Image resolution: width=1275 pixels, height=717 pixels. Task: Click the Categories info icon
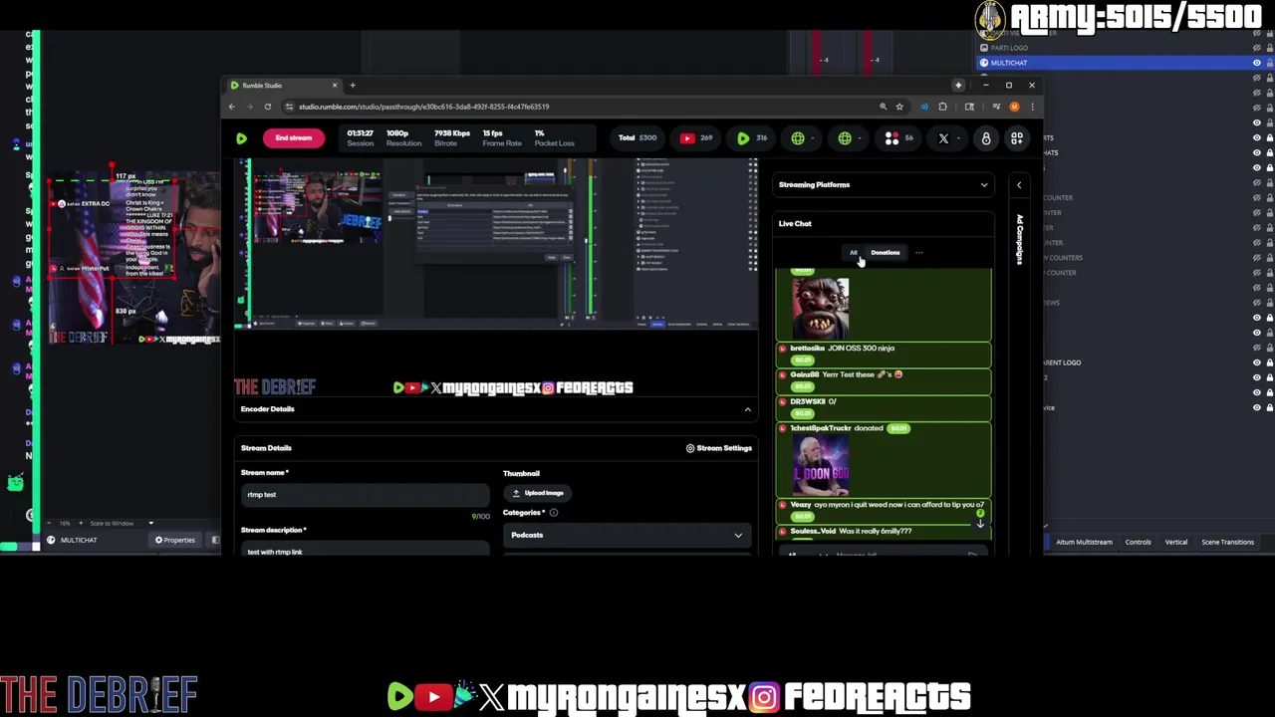[554, 513]
